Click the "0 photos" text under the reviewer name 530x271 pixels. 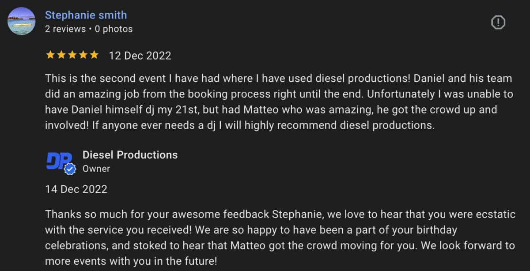pos(114,29)
